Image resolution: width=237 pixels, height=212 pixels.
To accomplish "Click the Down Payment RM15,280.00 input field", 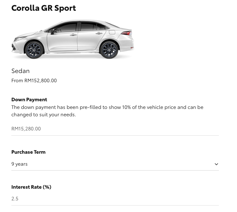I will [x=115, y=129].
